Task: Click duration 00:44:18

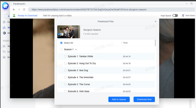Action: point(127,63)
